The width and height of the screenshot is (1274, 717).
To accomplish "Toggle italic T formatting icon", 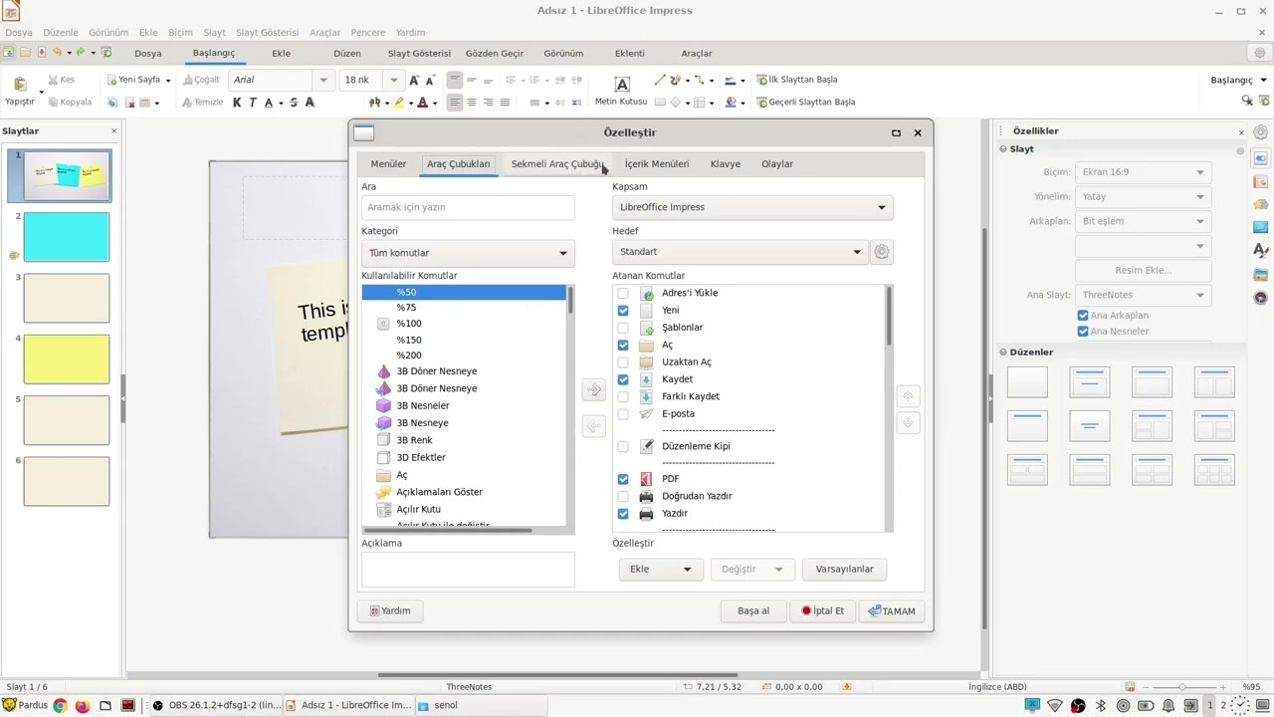I will pos(253,103).
